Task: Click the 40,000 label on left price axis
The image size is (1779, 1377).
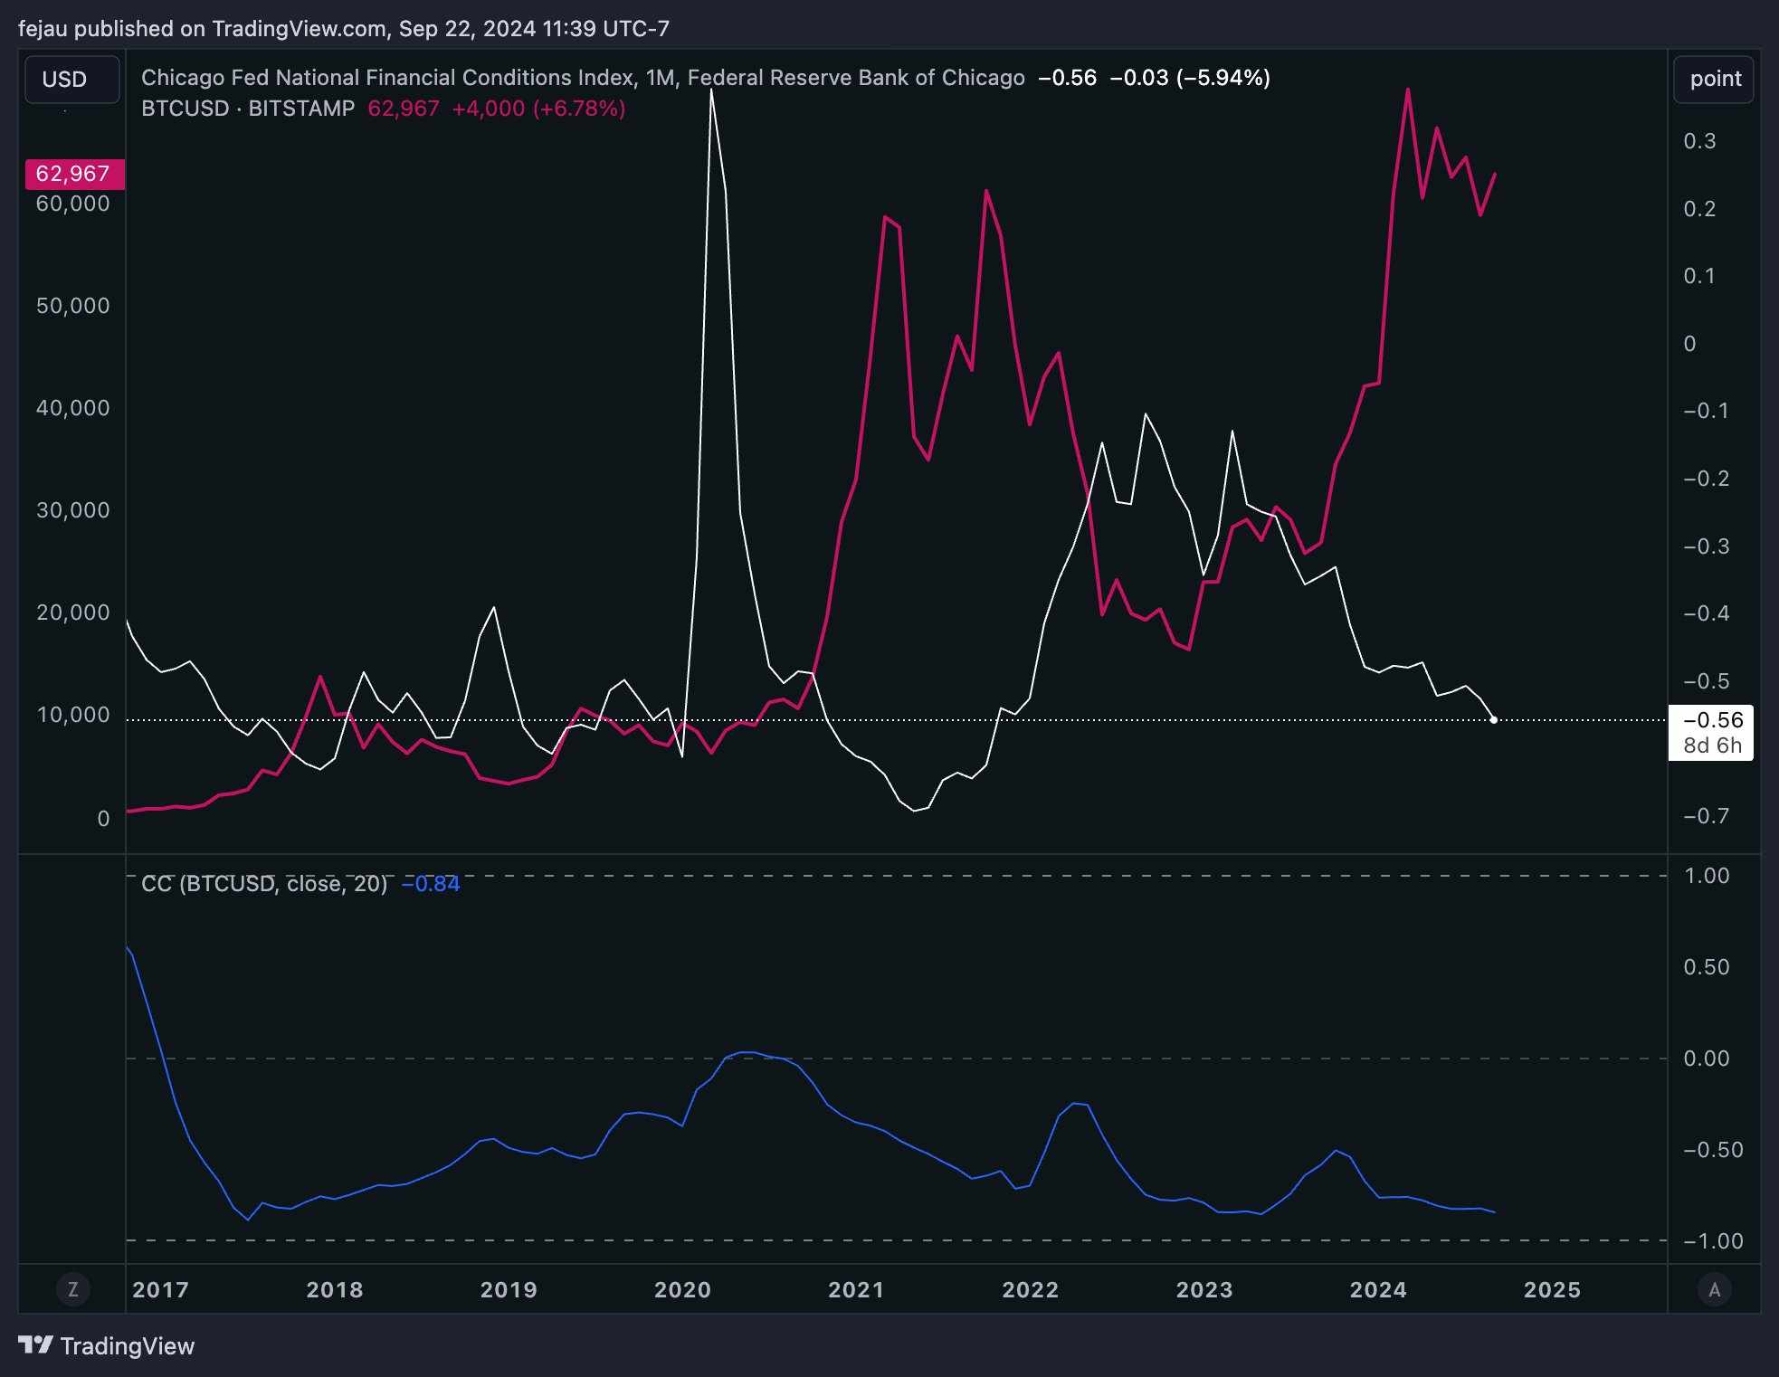Action: click(x=72, y=408)
